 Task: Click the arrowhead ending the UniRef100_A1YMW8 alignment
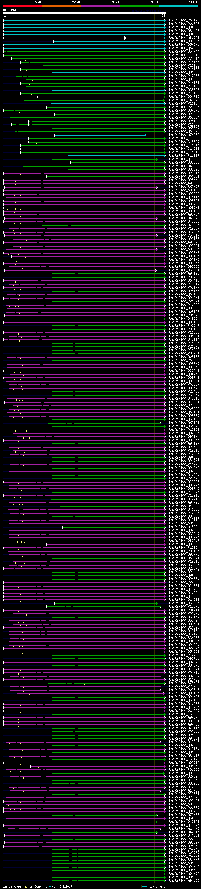pos(160,828)
